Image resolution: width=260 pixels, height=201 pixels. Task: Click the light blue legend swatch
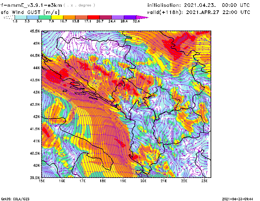(33, 17)
